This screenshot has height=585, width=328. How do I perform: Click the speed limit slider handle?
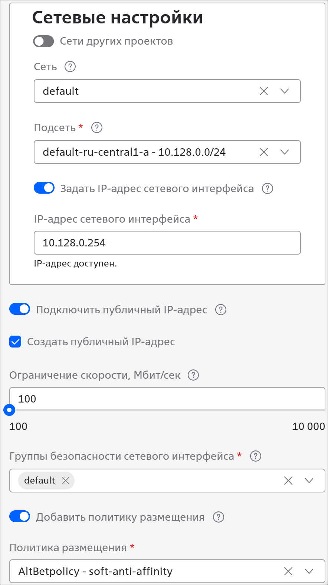click(x=9, y=410)
